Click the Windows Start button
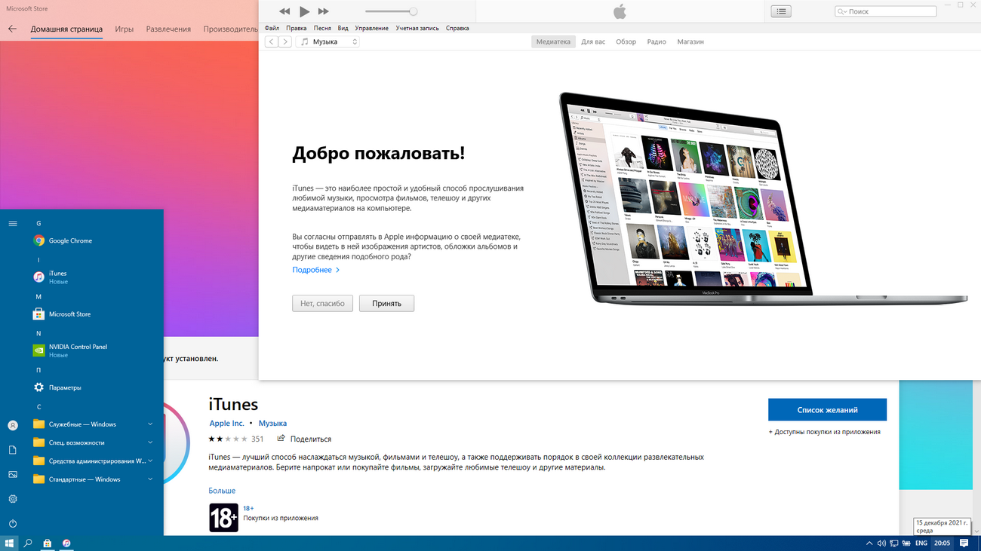This screenshot has width=981, height=551. 9,543
